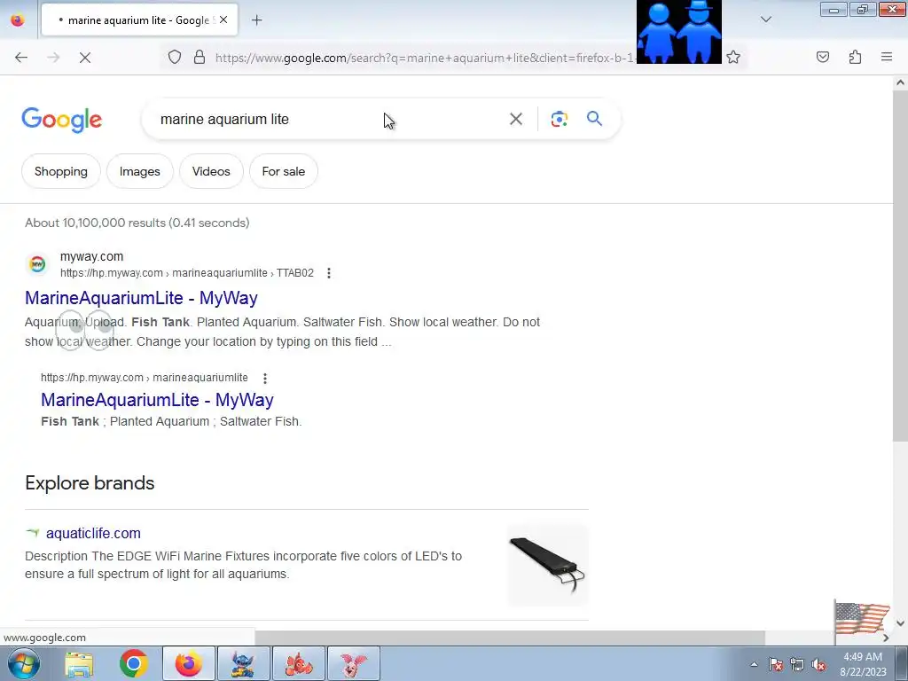The height and width of the screenshot is (681, 908).
Task: Click the Google logo
Action: coord(62,120)
